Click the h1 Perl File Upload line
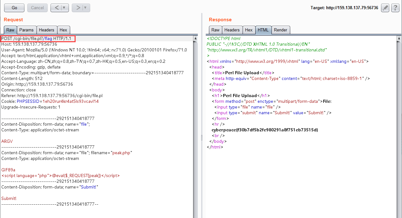Screen dimensions: 402x218 point(241,96)
